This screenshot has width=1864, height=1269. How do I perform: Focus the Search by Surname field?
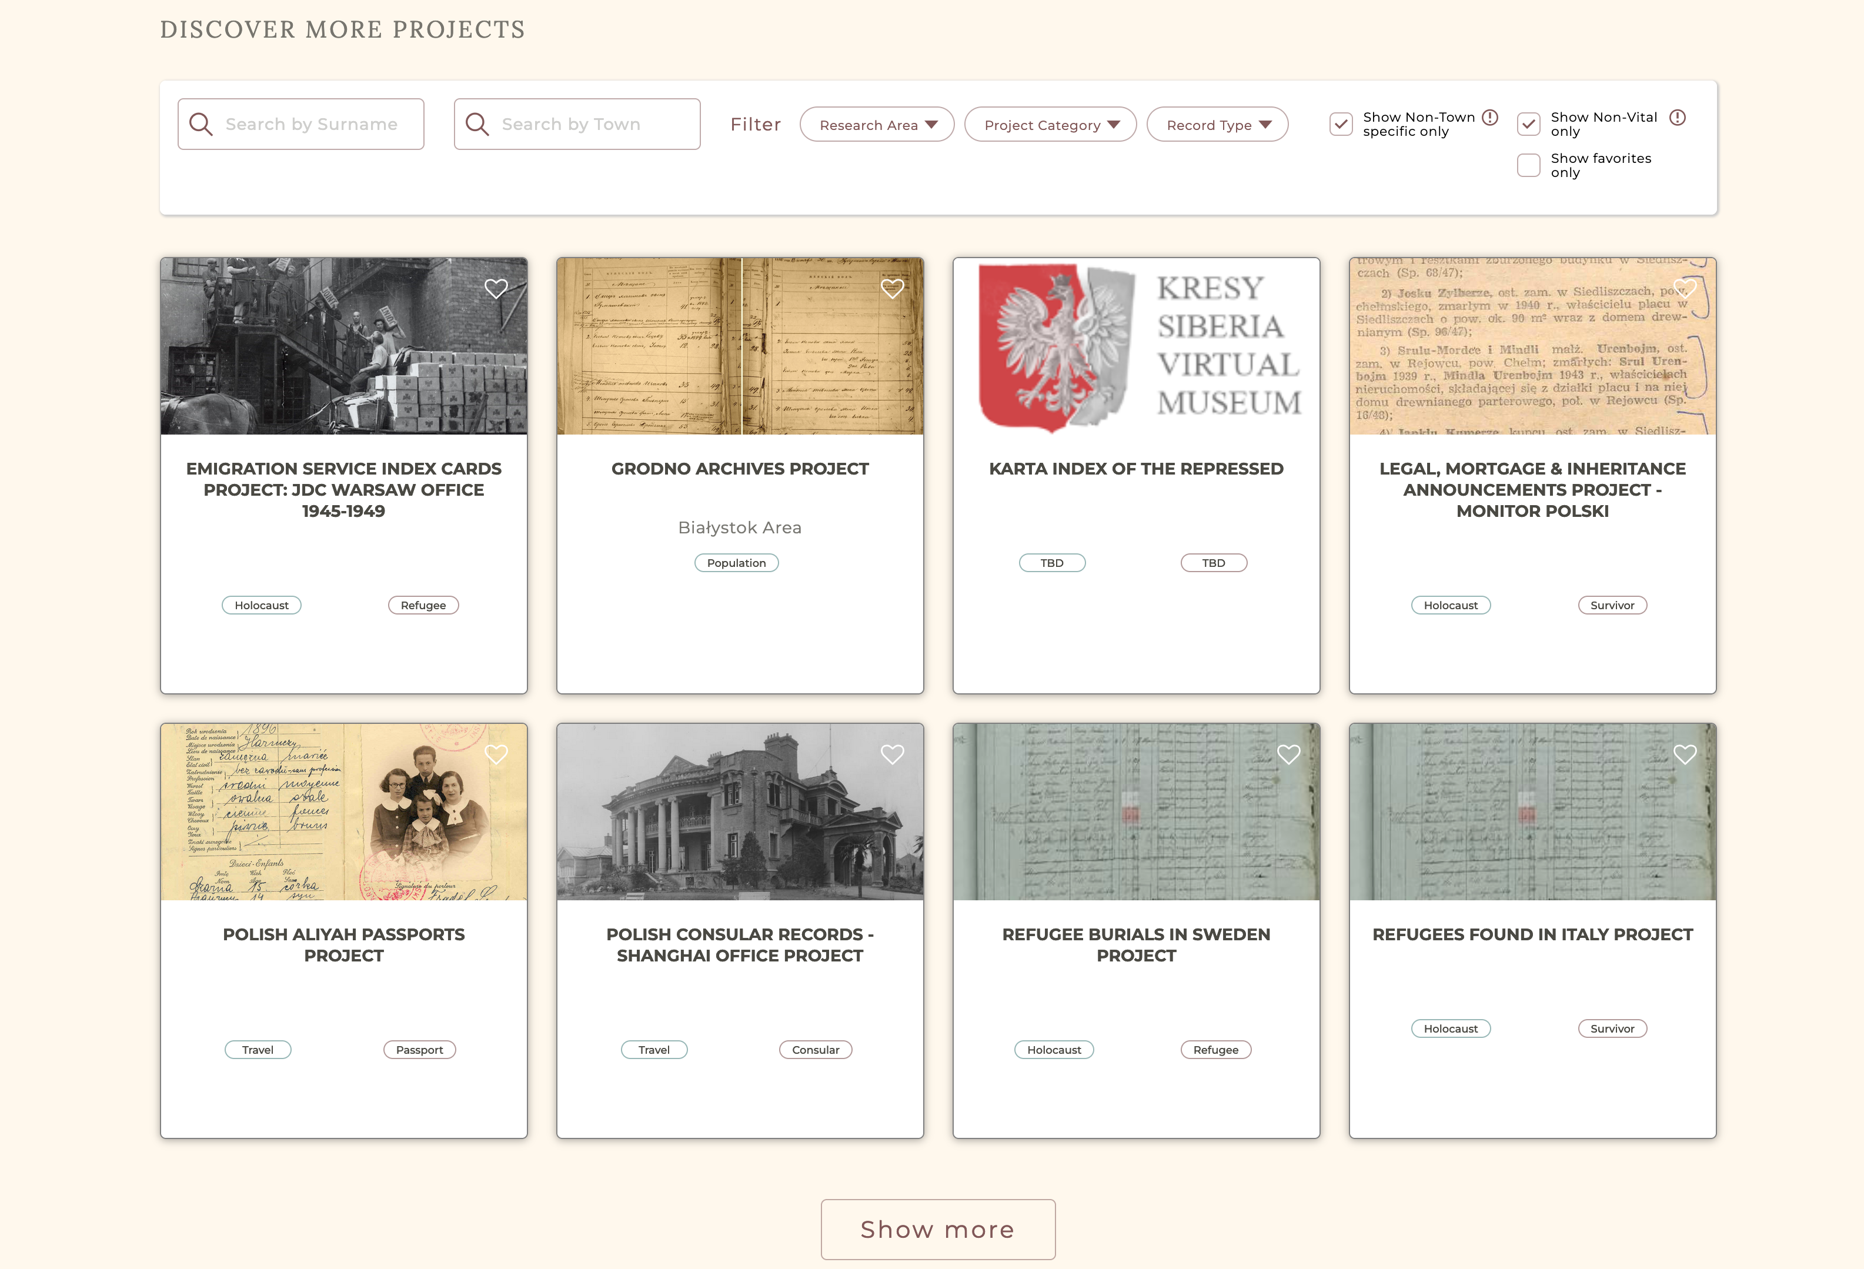pyautogui.click(x=301, y=124)
